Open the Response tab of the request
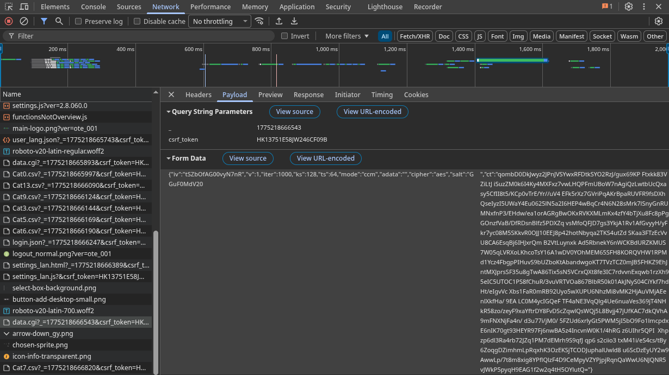 click(308, 94)
